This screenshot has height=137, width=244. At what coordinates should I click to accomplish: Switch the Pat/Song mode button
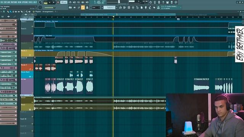(46, 3)
